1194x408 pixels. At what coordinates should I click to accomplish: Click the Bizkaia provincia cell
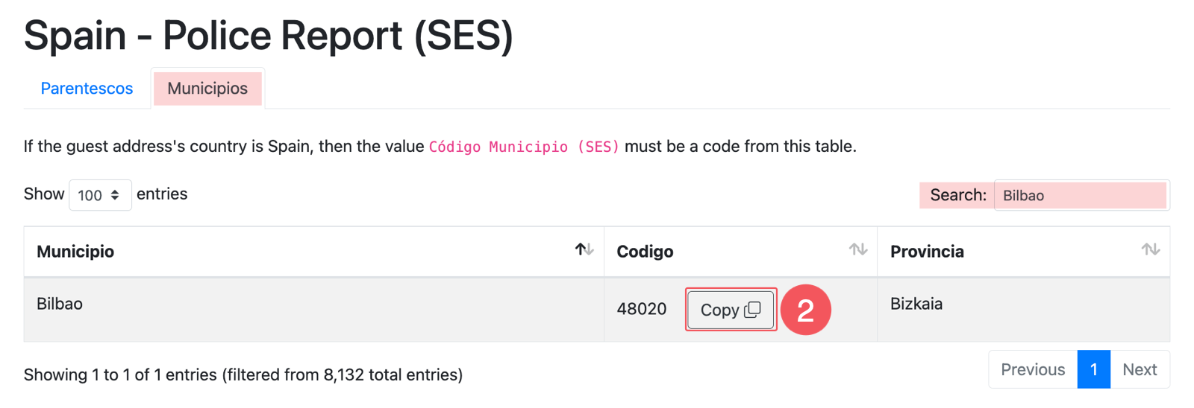click(916, 304)
